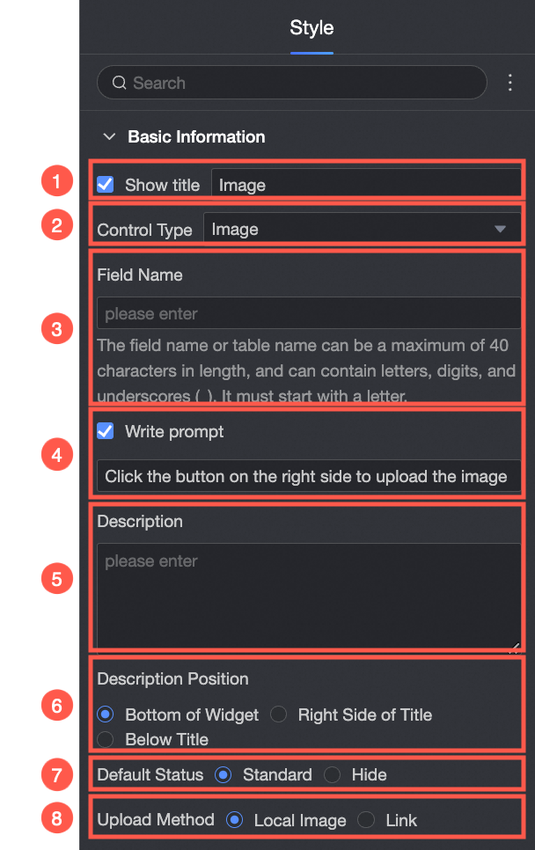
Task: Set Default Status to Hide
Action: click(332, 775)
